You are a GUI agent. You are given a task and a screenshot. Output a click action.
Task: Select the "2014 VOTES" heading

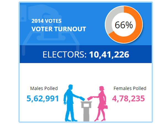click(x=46, y=21)
